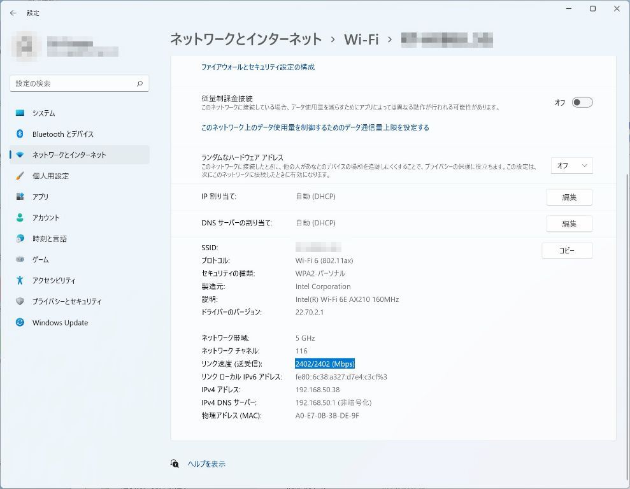Click the Wi-Fi breadcrumb in header
630x489 pixels.
coord(361,39)
